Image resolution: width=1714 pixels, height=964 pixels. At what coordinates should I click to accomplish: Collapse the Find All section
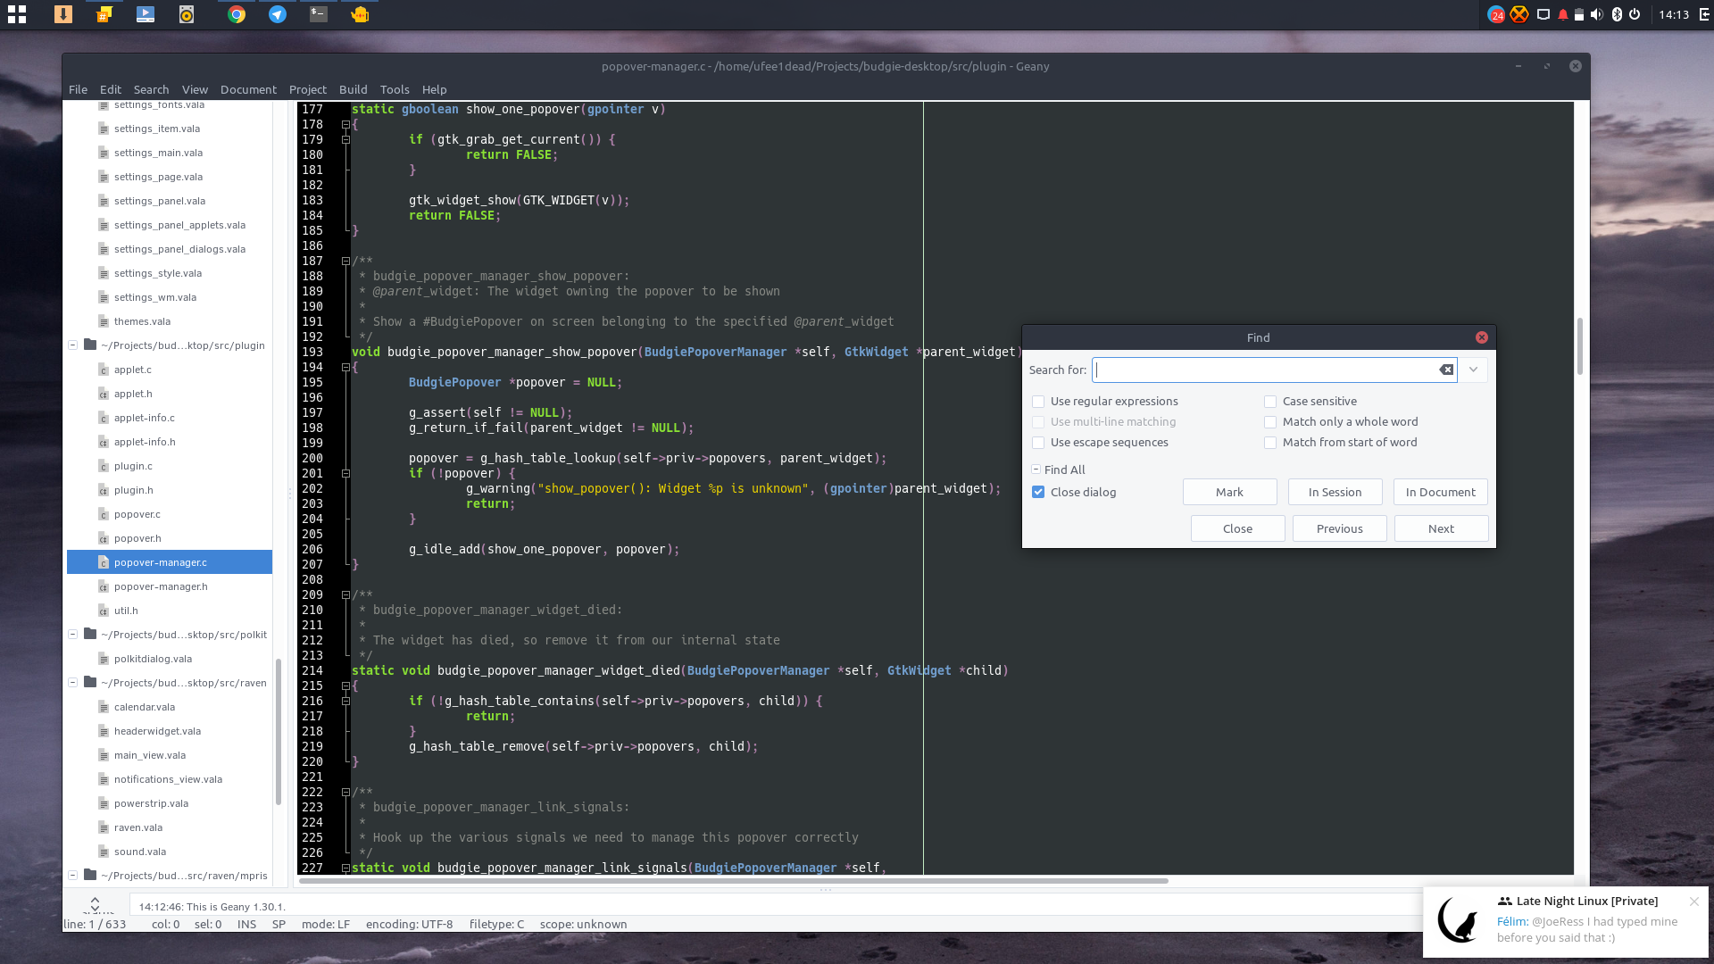click(1036, 470)
